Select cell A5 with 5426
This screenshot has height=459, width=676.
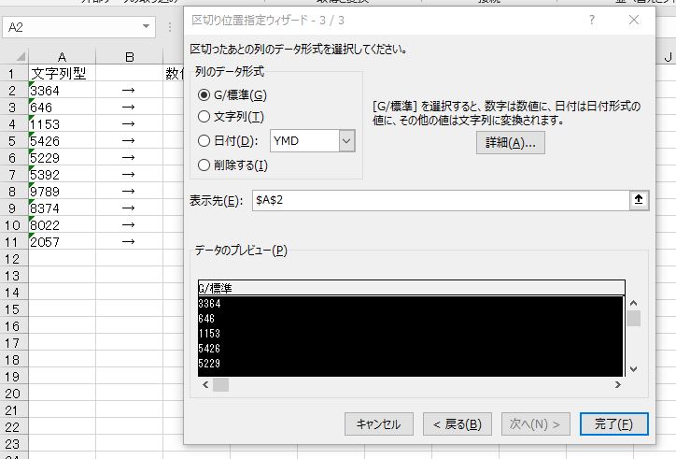[62, 141]
